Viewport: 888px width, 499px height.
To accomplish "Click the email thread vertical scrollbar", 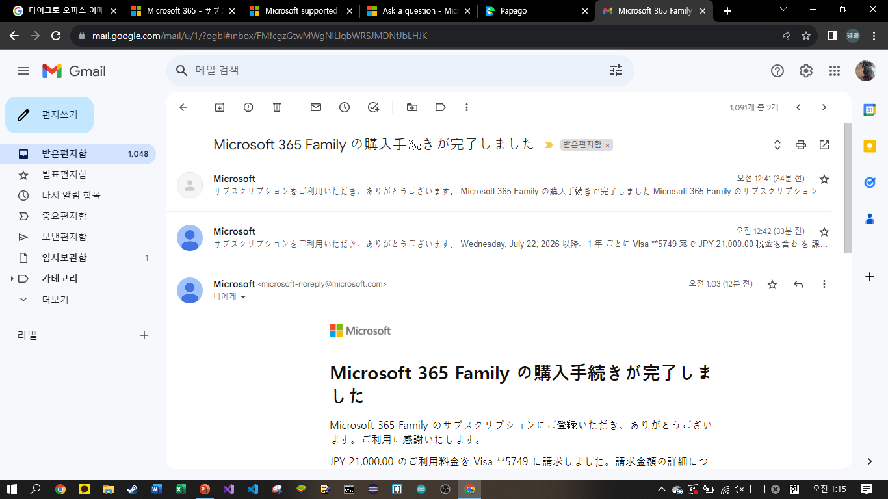I will [848, 188].
